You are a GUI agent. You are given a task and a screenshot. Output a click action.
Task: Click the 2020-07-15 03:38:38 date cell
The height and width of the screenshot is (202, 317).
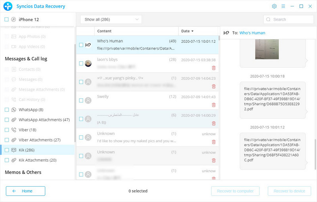pos(199,60)
